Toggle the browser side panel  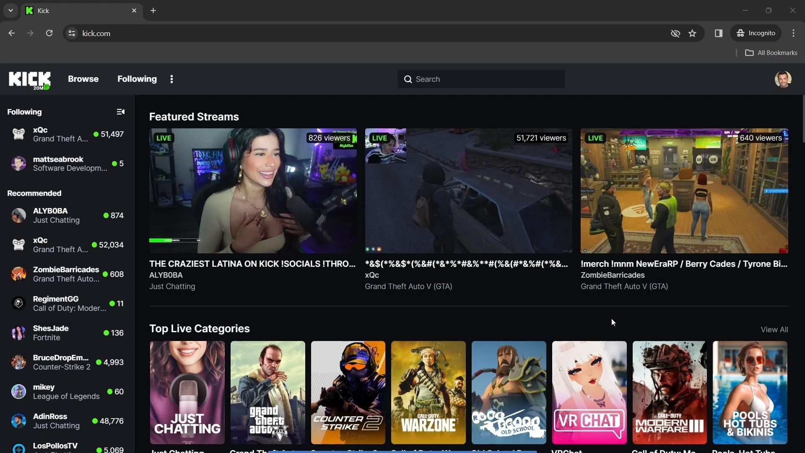click(718, 34)
